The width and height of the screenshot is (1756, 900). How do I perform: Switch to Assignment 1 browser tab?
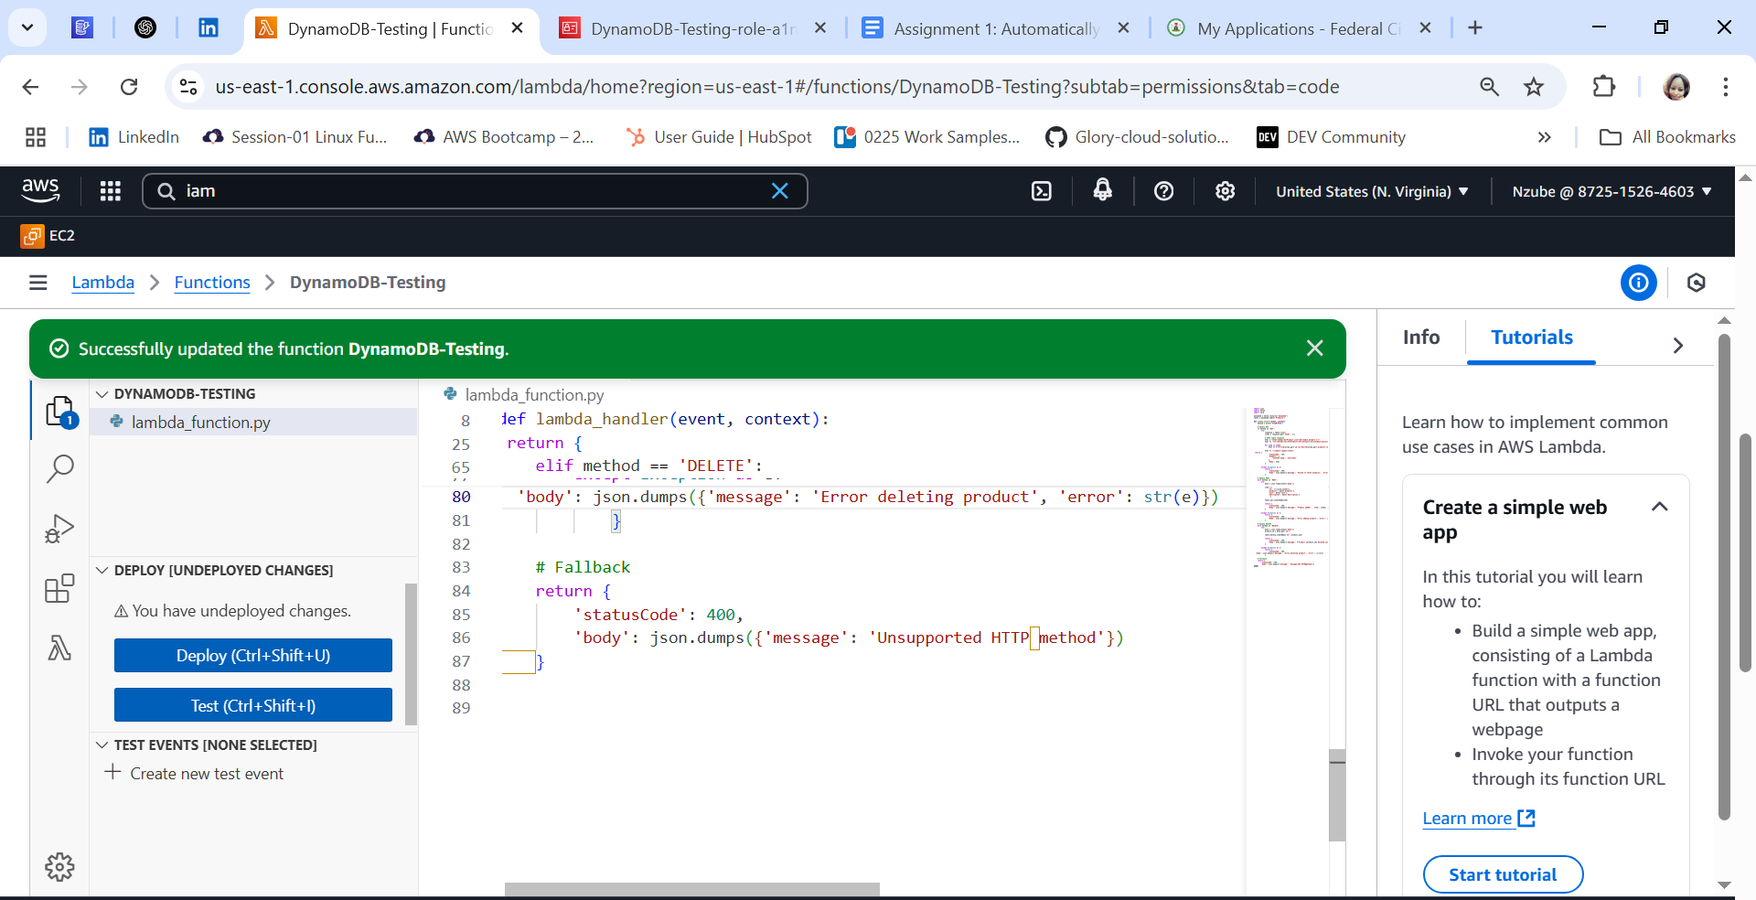pos(997,28)
